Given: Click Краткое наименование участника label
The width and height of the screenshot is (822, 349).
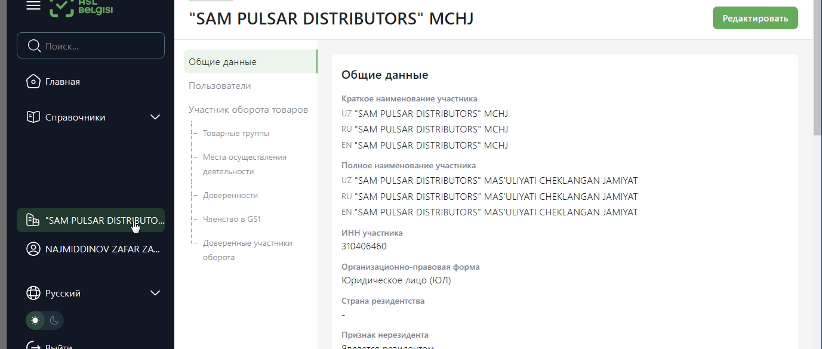Looking at the screenshot, I should 410,98.
